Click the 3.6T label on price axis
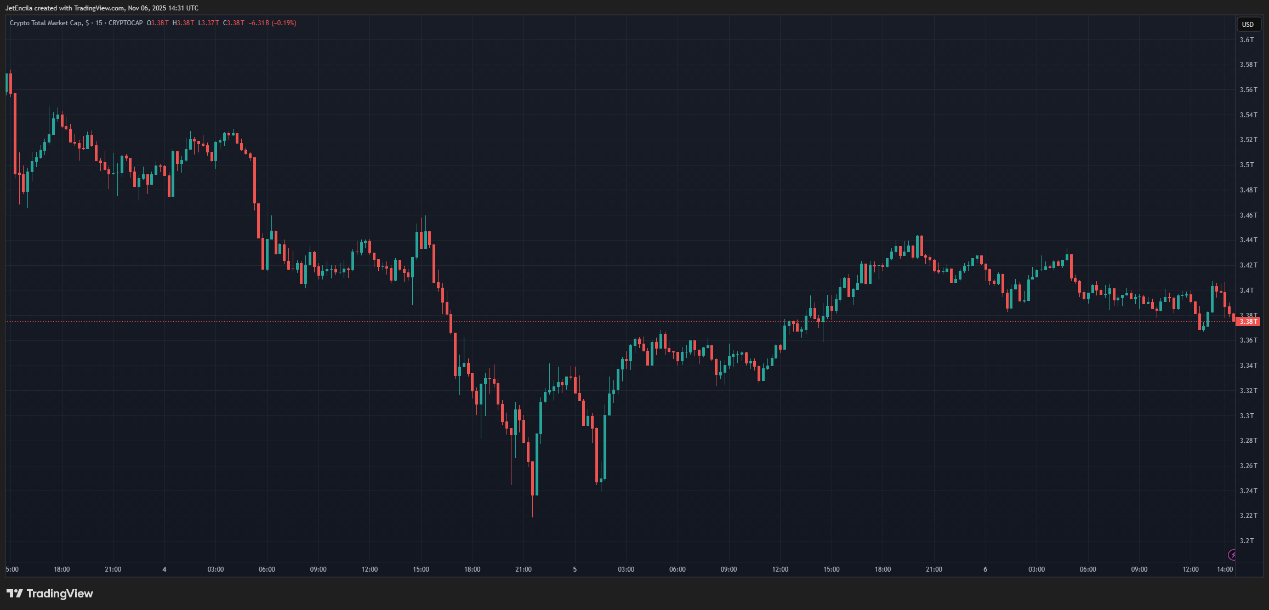The image size is (1269, 610). (x=1247, y=39)
